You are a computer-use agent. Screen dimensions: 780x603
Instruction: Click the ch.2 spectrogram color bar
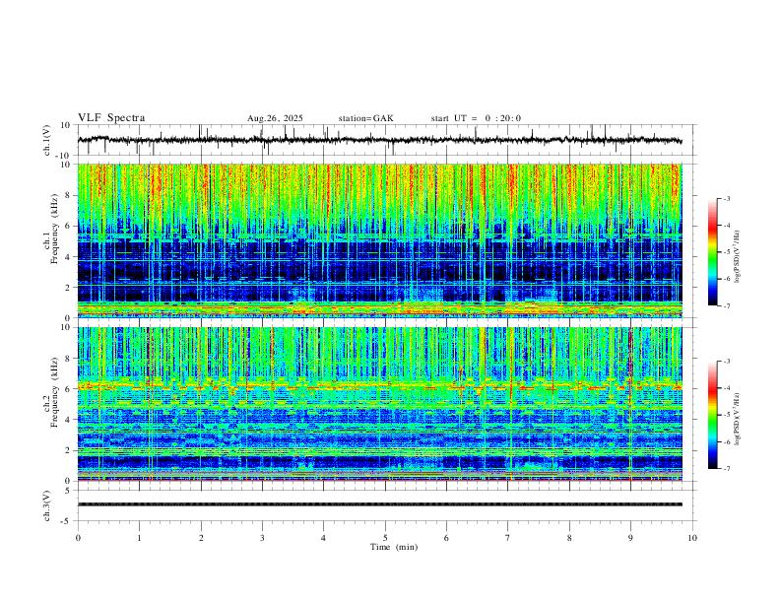pos(713,415)
